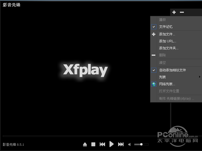The height and width of the screenshot is (151, 202).
Task: Mute audio via the speaker icon
Action: point(129,145)
